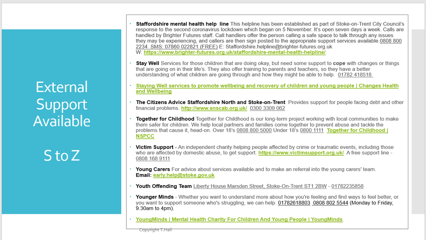The width and height of the screenshot is (426, 240).
Task: Select the bold 'Together for Childhood' heading
Action: point(165,119)
